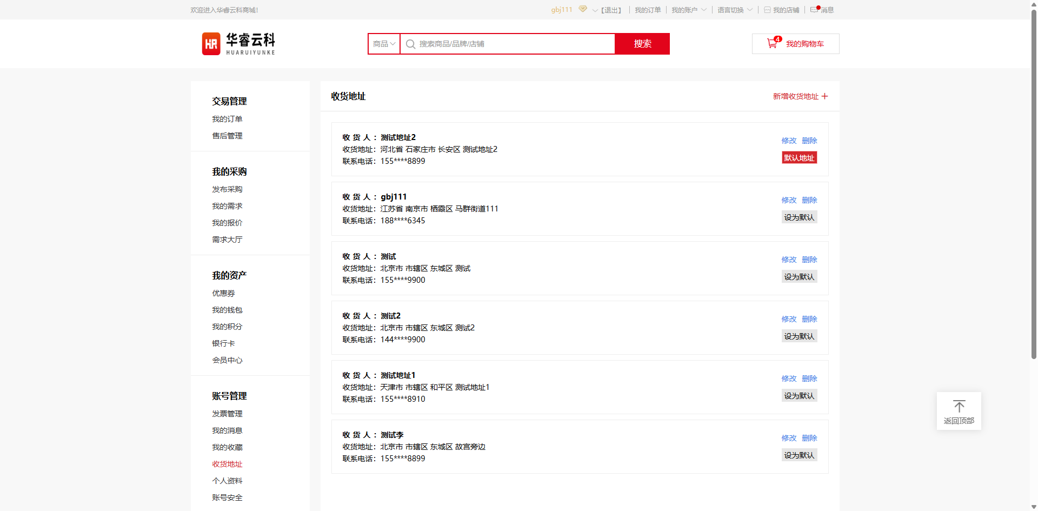Set 测试地址1 address as default

[x=799, y=396]
